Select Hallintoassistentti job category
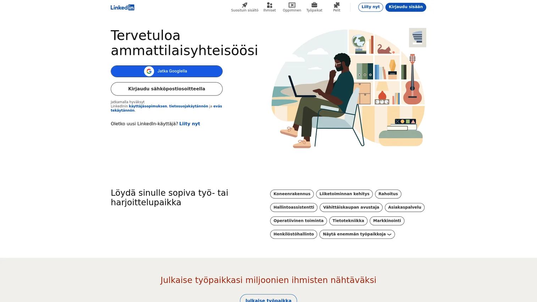The image size is (537, 302). pyautogui.click(x=294, y=208)
